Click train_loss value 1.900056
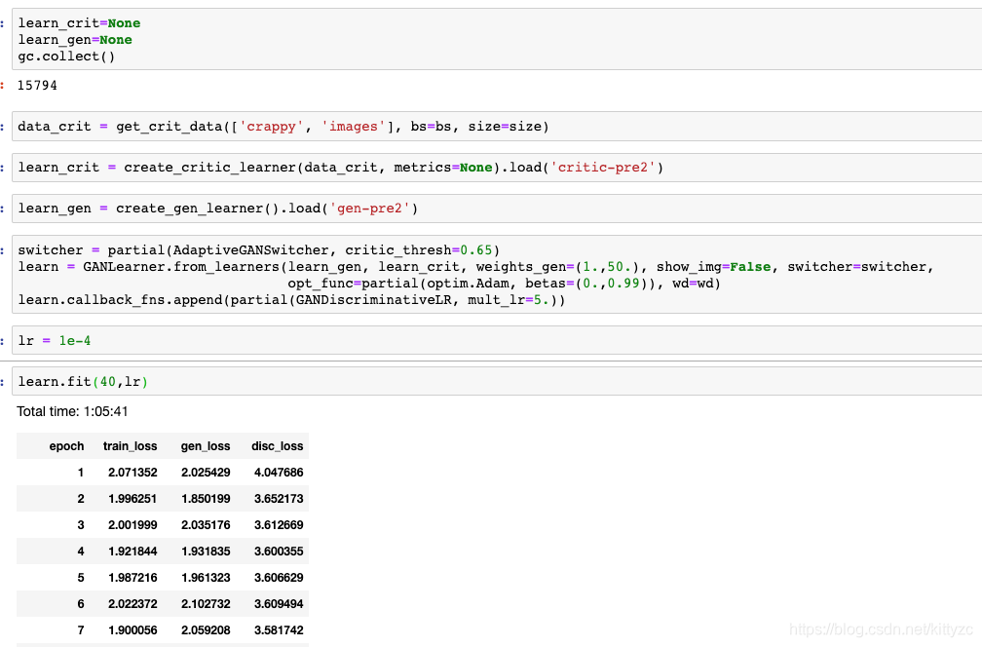Viewport: 982px width, 647px height. (x=132, y=630)
